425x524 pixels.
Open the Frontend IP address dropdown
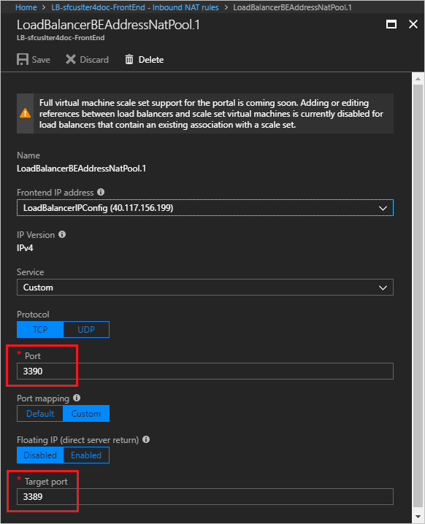coord(205,208)
